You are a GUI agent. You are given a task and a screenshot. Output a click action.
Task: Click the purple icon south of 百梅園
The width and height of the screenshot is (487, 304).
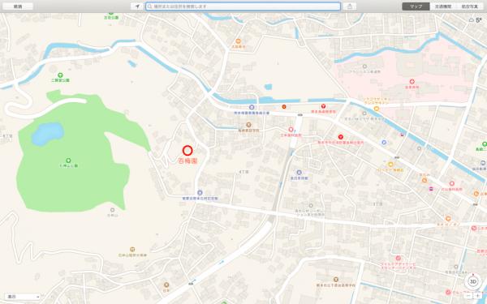tap(200, 193)
